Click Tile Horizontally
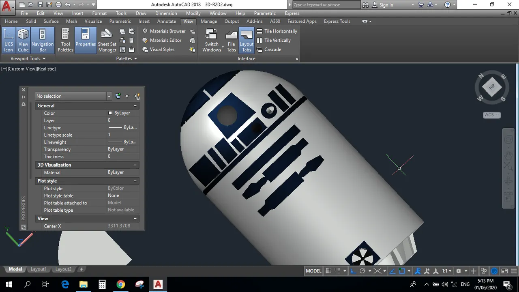 pyautogui.click(x=277, y=31)
